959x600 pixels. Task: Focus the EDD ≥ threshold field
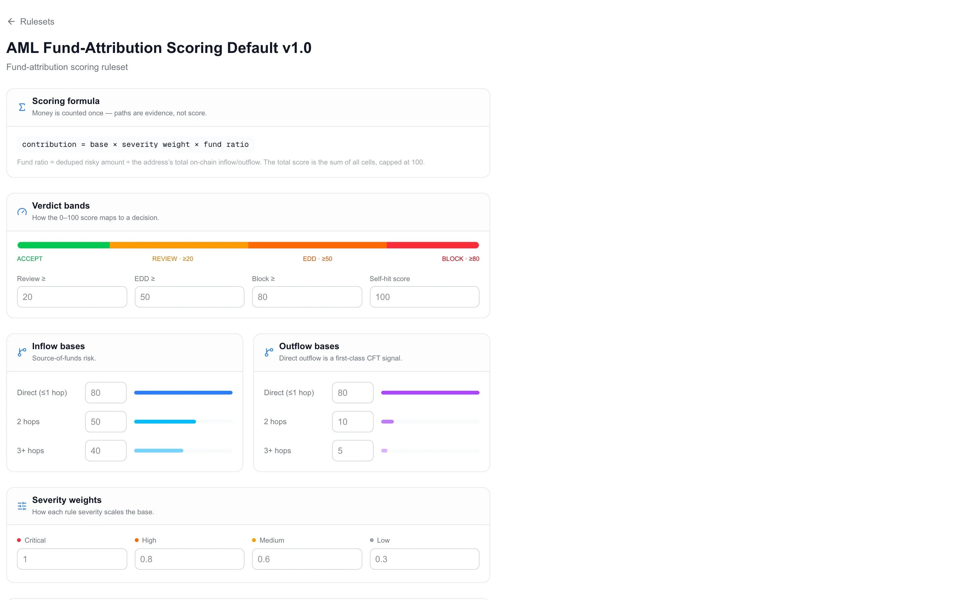click(189, 297)
